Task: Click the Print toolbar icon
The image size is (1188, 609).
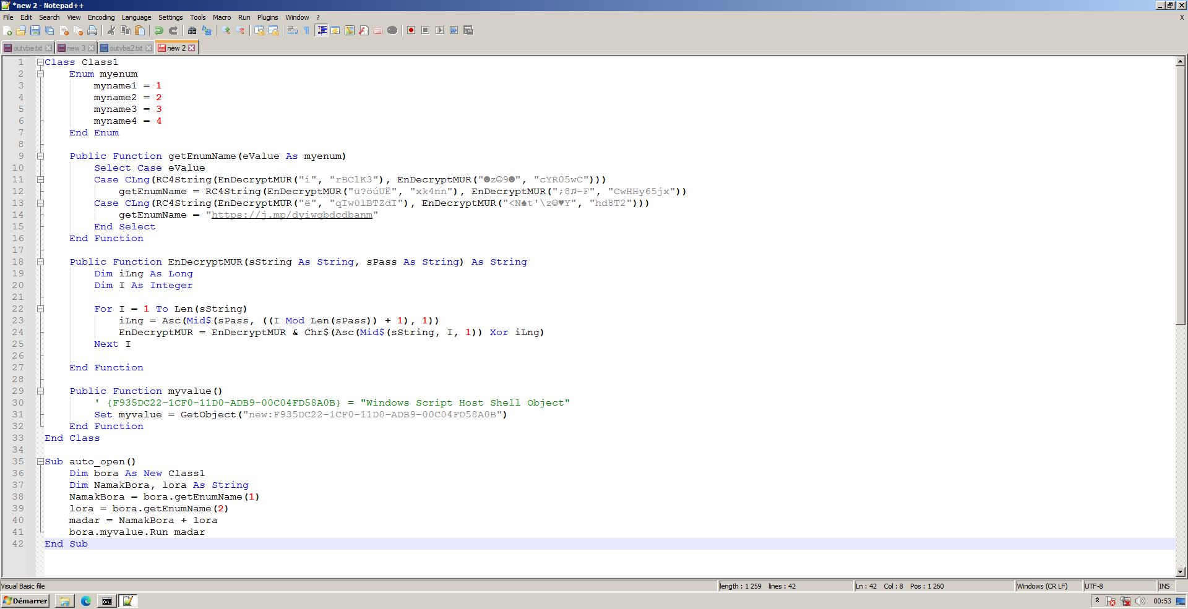Action: pos(93,30)
